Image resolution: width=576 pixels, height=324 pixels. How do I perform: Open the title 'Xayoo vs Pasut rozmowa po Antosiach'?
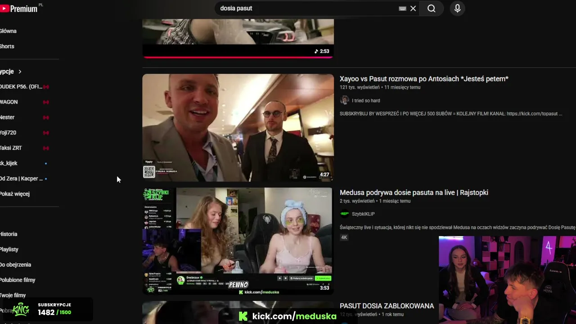[x=424, y=79]
